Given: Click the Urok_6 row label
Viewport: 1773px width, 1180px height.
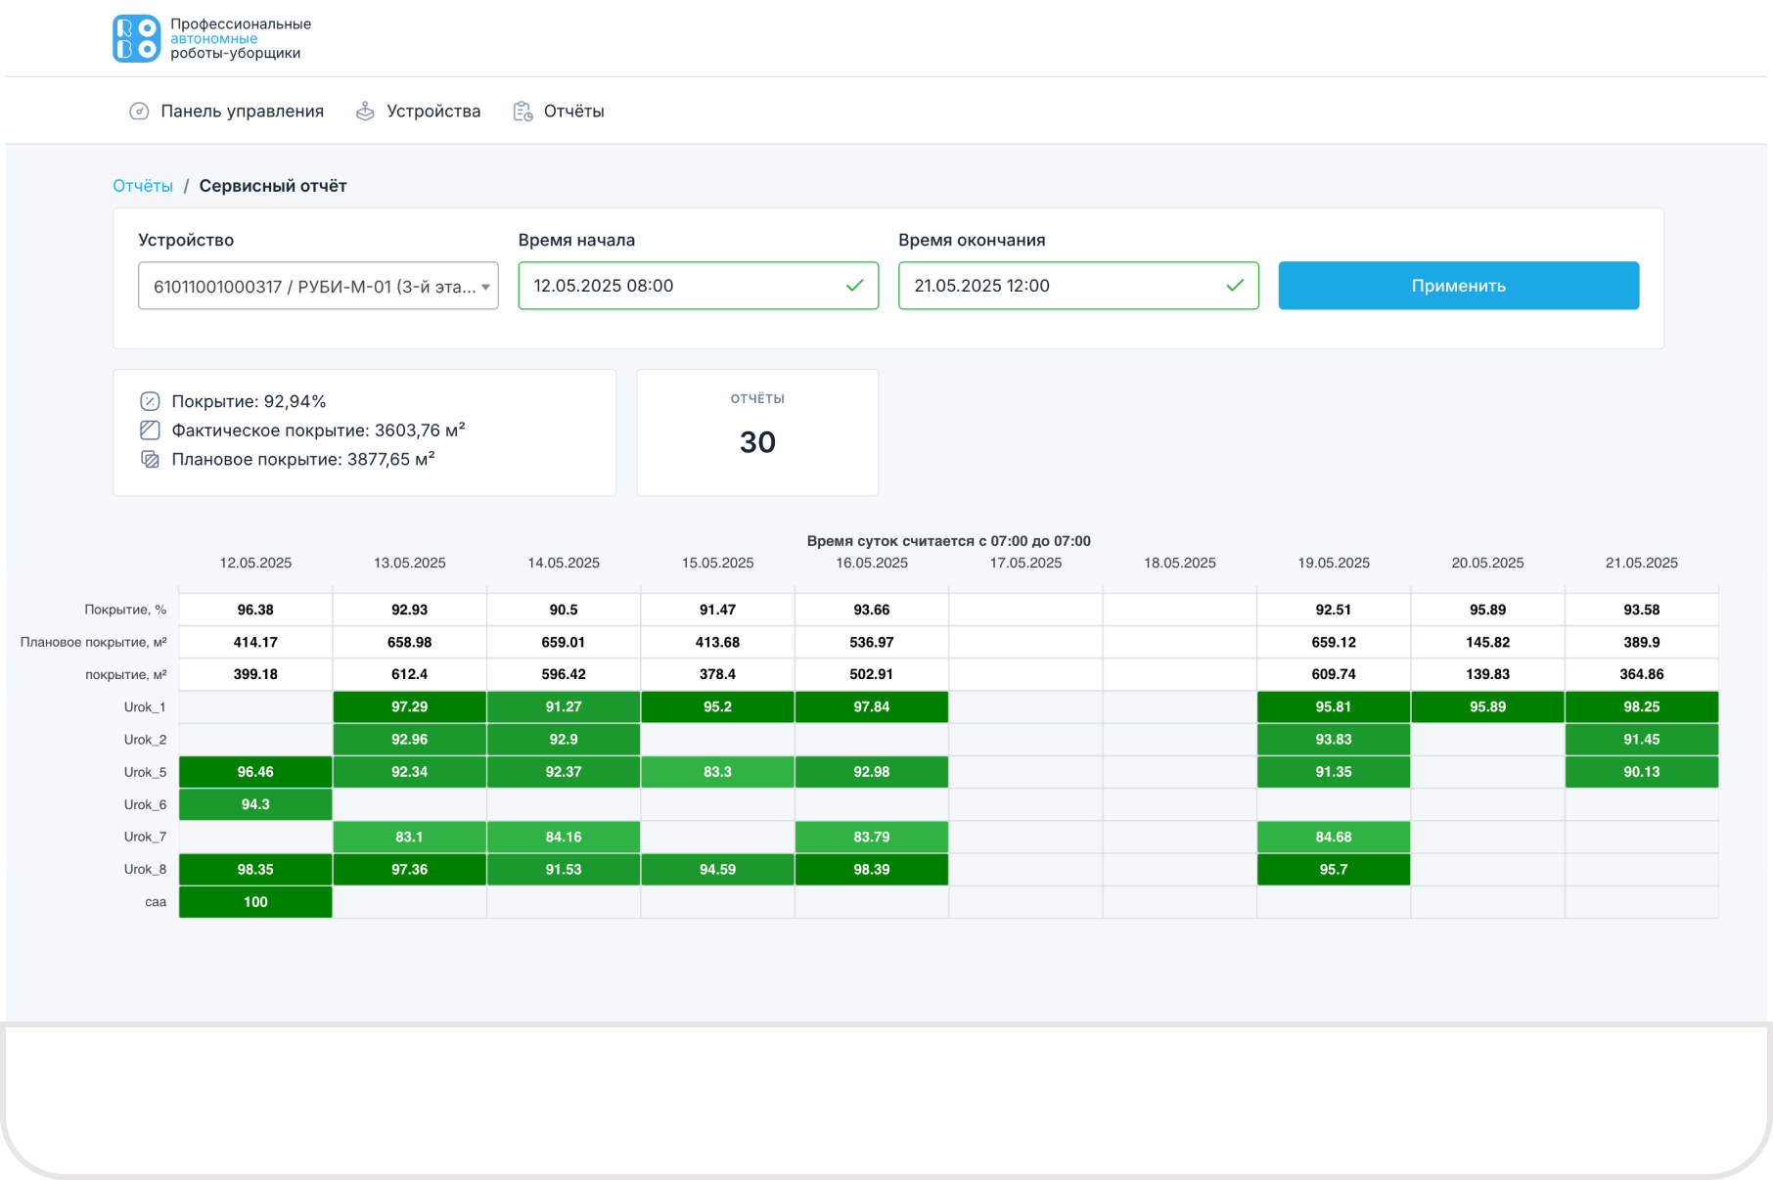Looking at the screenshot, I should 145,804.
